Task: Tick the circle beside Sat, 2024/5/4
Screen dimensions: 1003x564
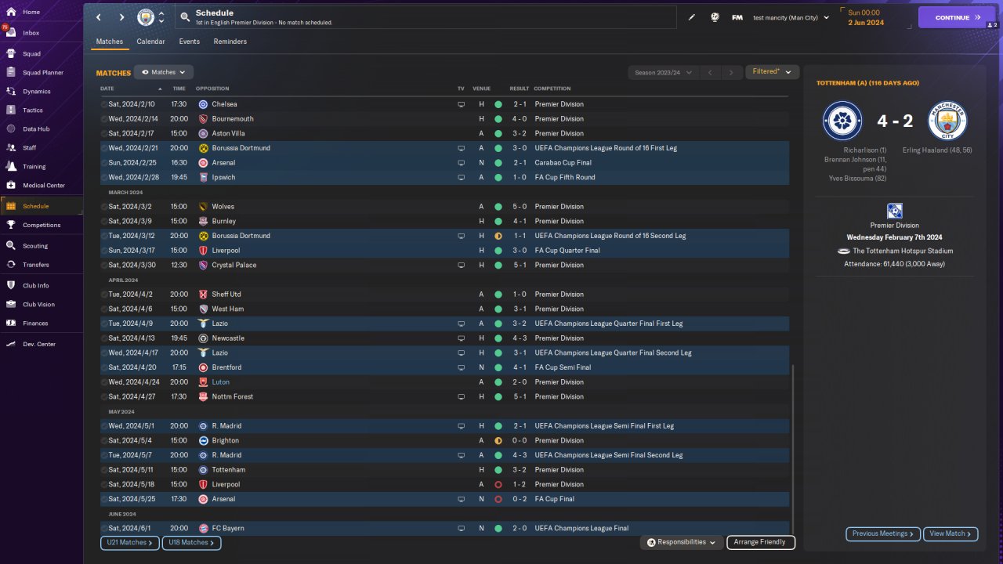Action: [x=104, y=441]
